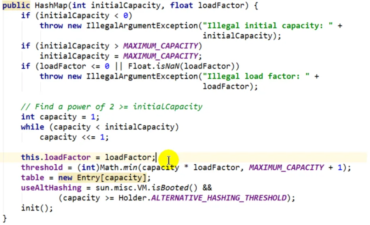Click the string "Illegal initial capacity: "
Viewport: 370px width, 225px height.
click(x=268, y=26)
